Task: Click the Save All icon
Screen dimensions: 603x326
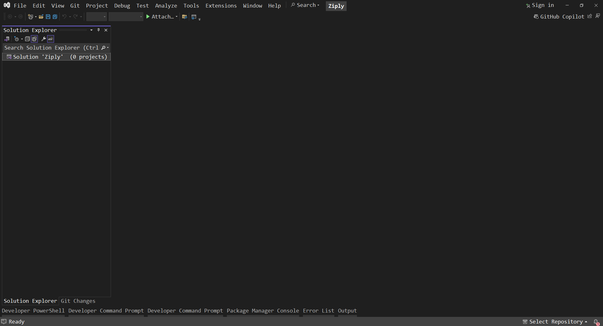Action: coord(55,17)
